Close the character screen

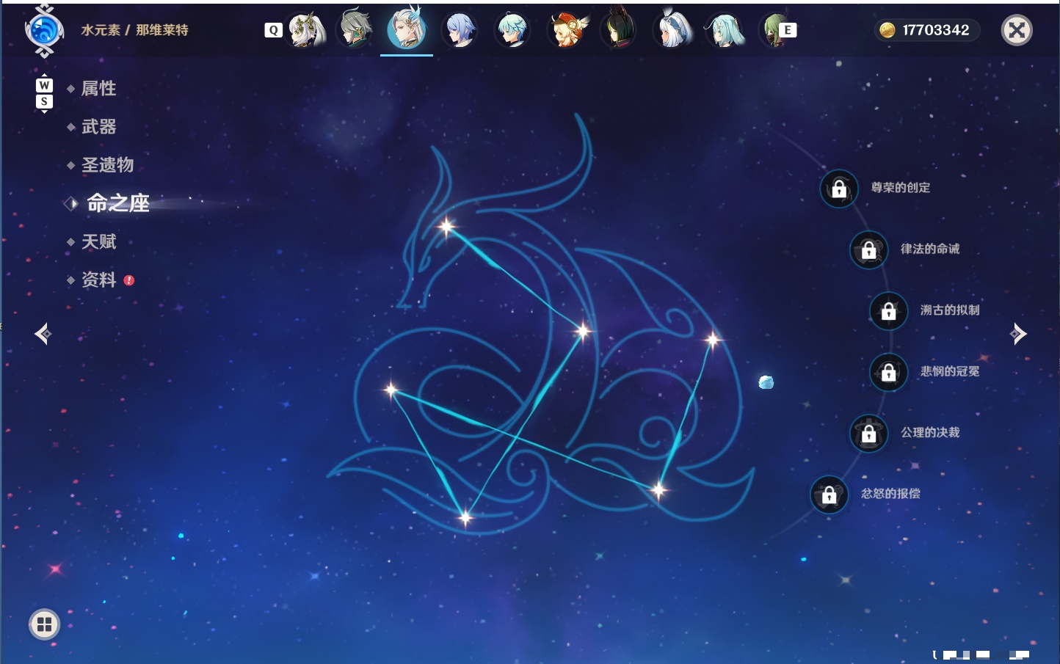1017,30
